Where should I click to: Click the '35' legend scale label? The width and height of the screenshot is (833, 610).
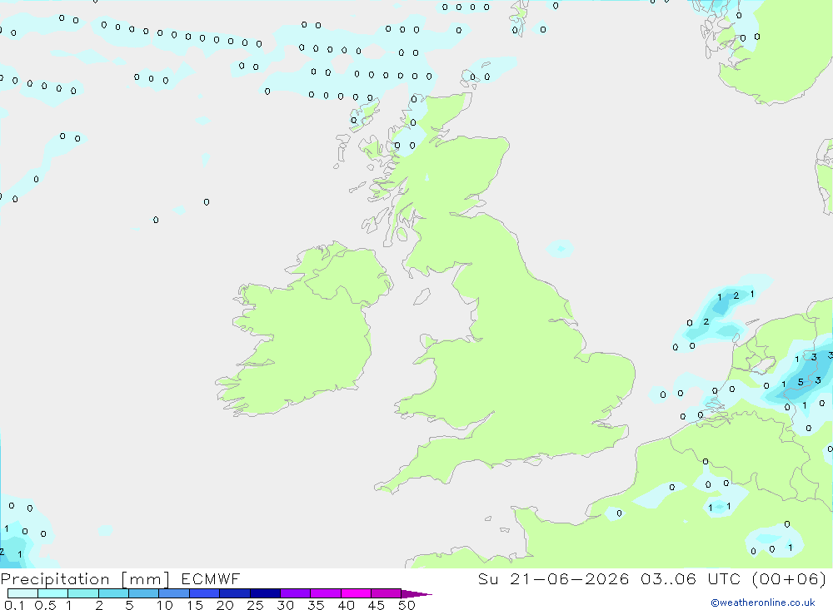(x=316, y=605)
